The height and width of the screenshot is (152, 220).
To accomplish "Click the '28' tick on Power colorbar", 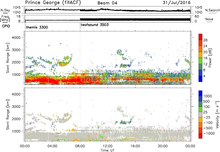I will pyautogui.click(x=205, y=40).
